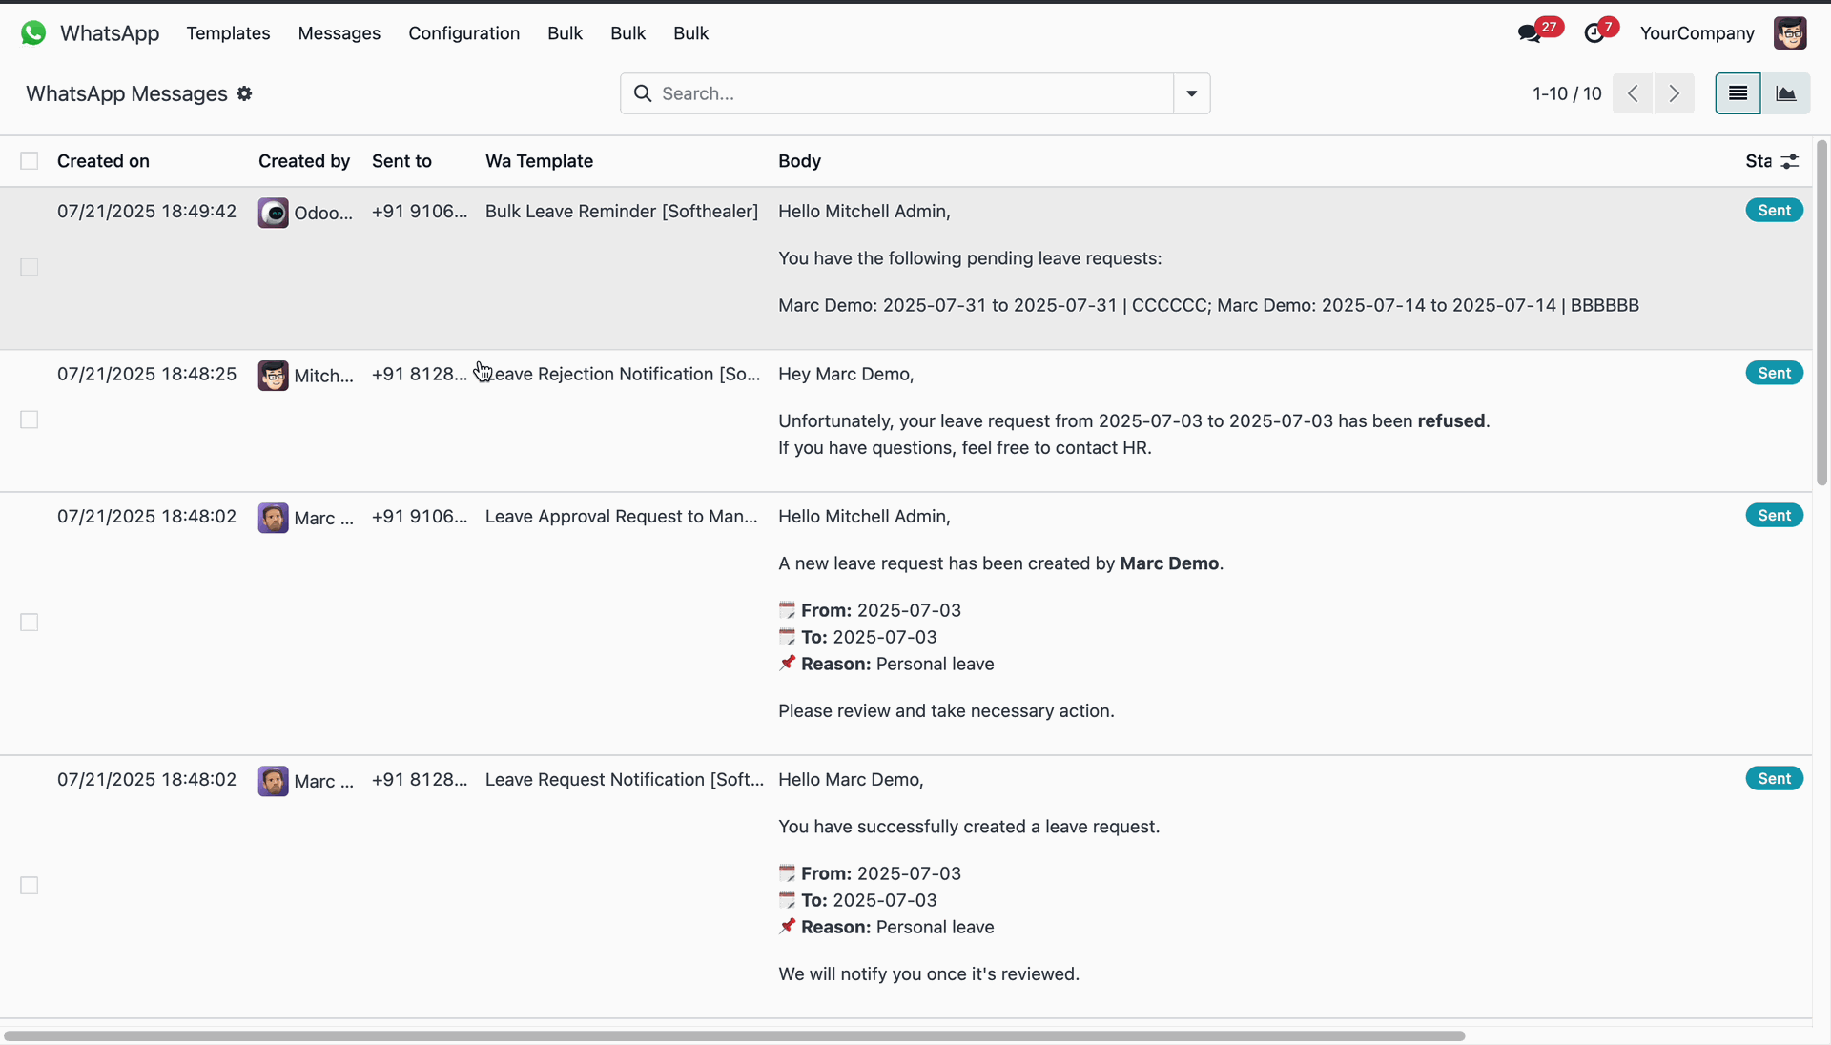The image size is (1831, 1045).
Task: Select the Bulk Leave Reminder row checkbox
Action: tap(30, 267)
